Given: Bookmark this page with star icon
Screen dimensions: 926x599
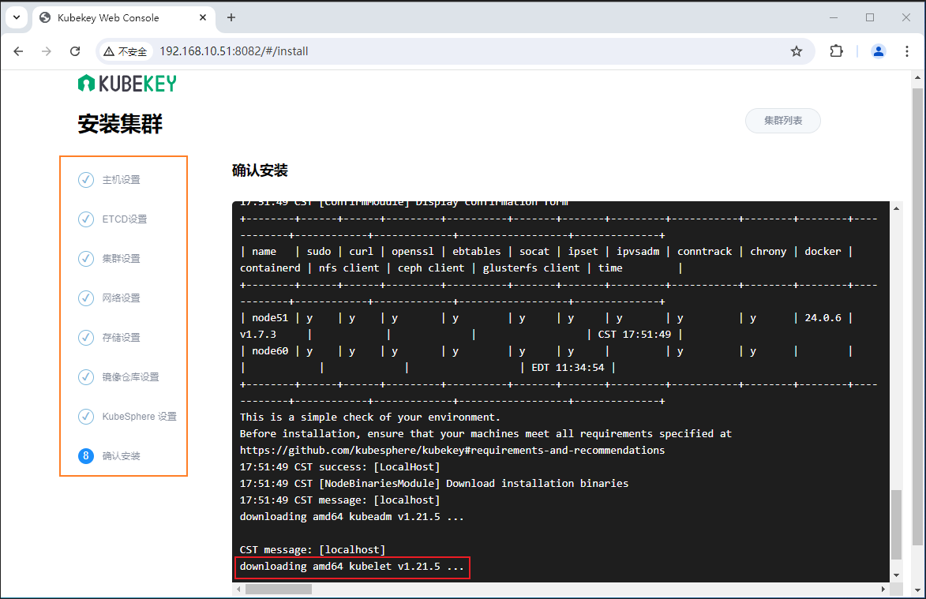Looking at the screenshot, I should tap(796, 51).
